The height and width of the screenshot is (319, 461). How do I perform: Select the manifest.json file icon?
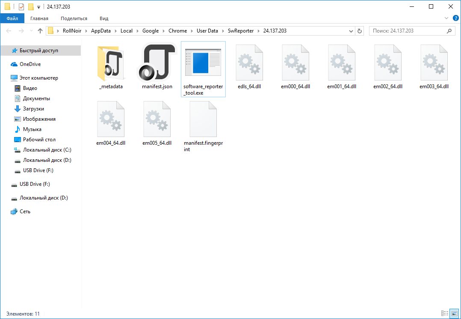[157, 63]
